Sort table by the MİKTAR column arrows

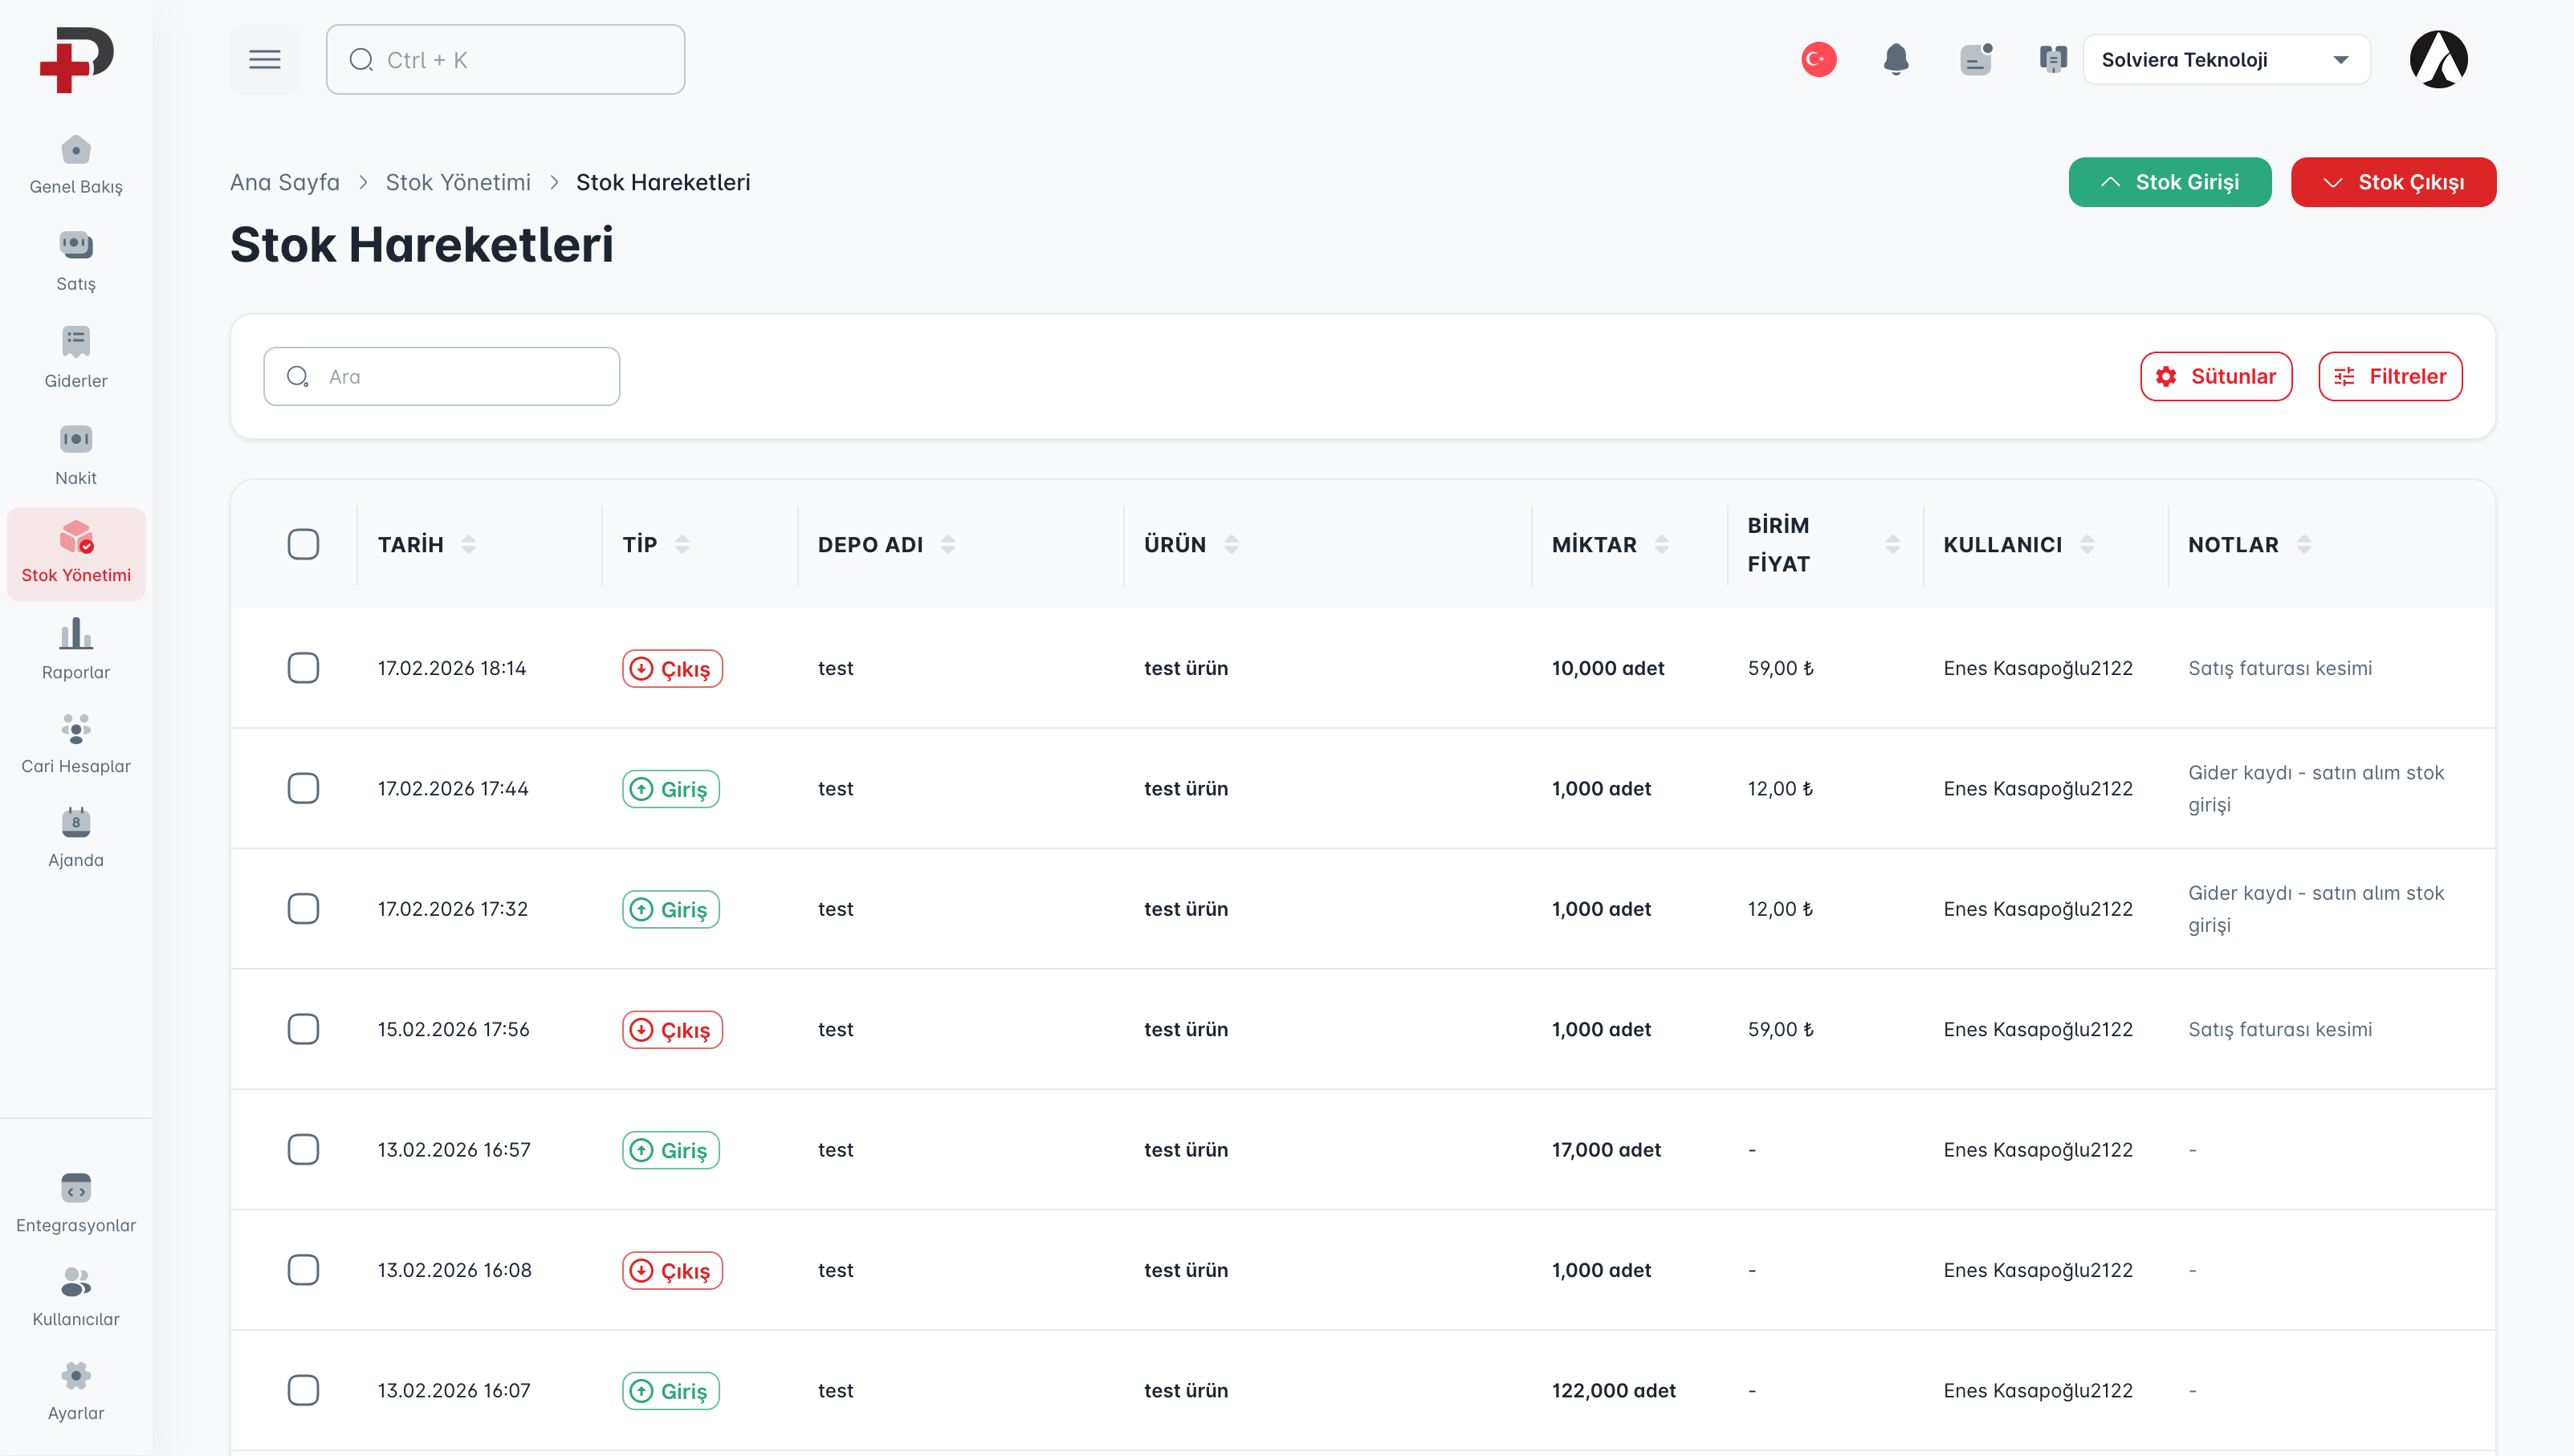tap(1661, 544)
